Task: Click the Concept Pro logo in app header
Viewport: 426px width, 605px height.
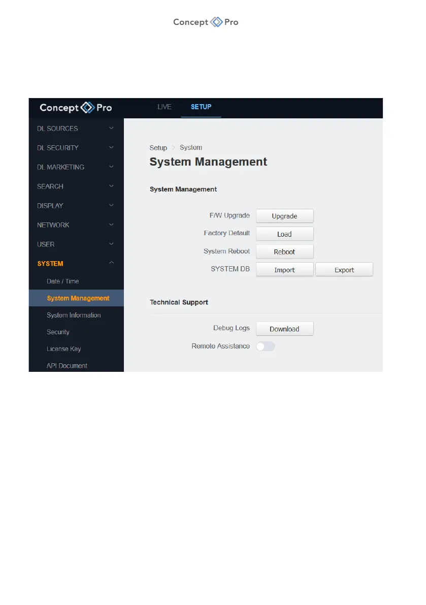Action: point(76,108)
